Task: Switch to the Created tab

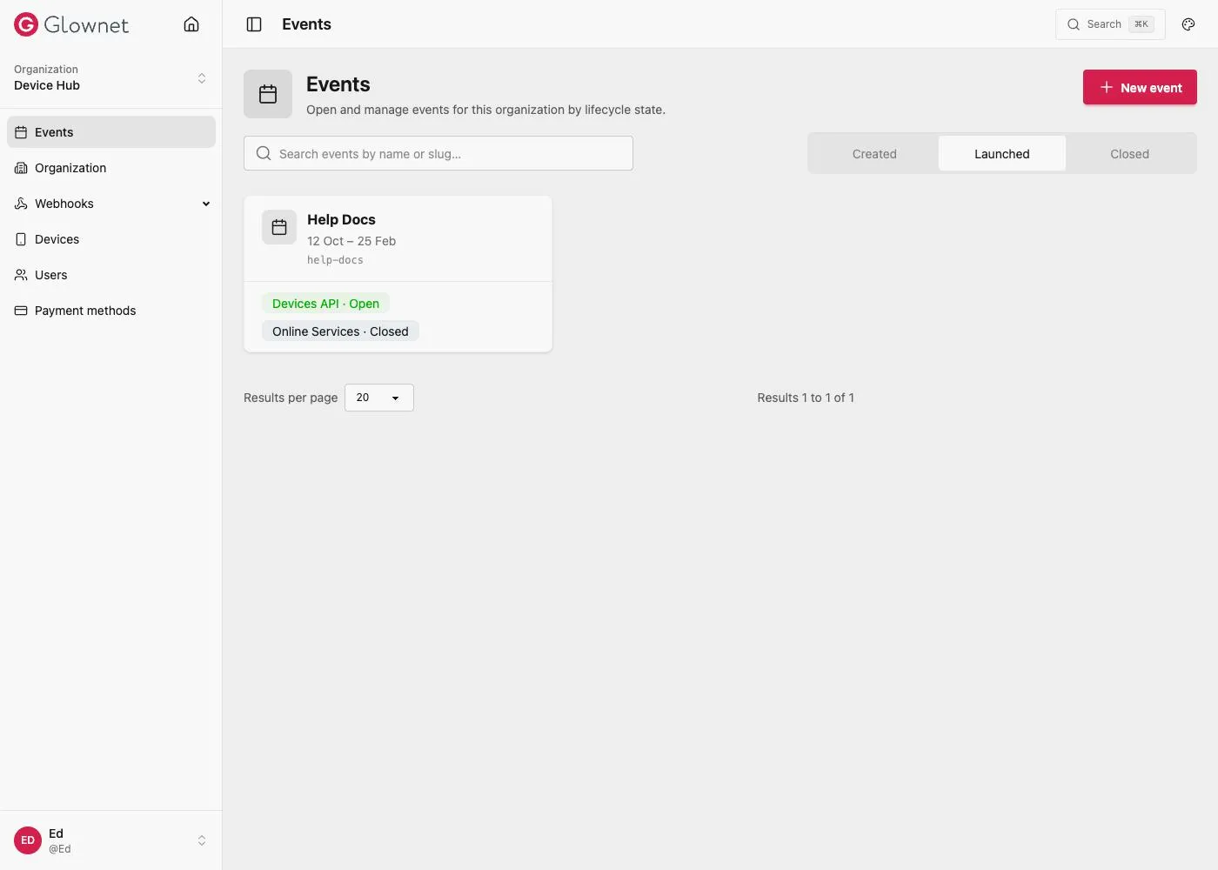Action: coord(874,154)
